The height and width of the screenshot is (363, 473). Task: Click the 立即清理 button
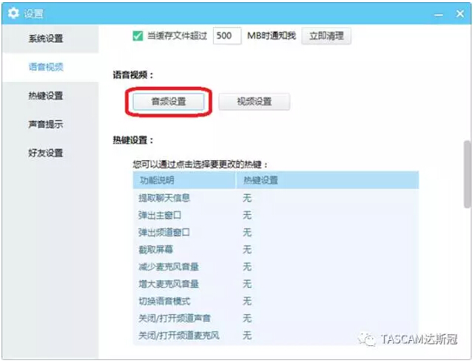[x=326, y=36]
